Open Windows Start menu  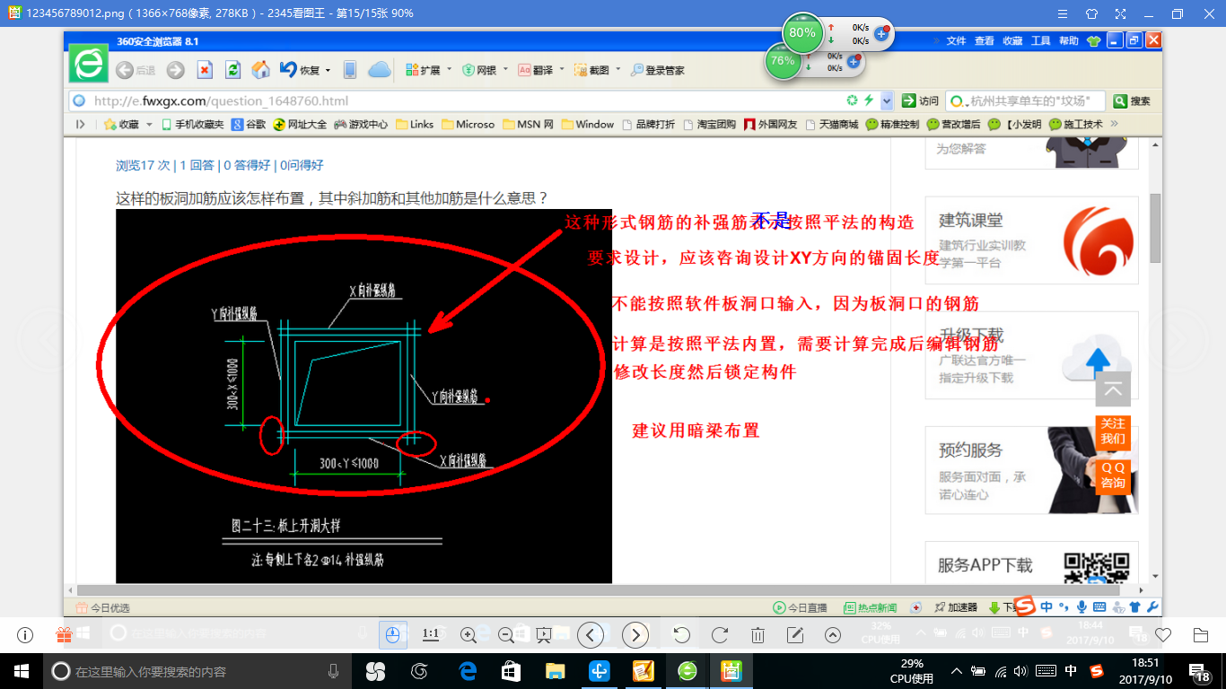pos(22,671)
